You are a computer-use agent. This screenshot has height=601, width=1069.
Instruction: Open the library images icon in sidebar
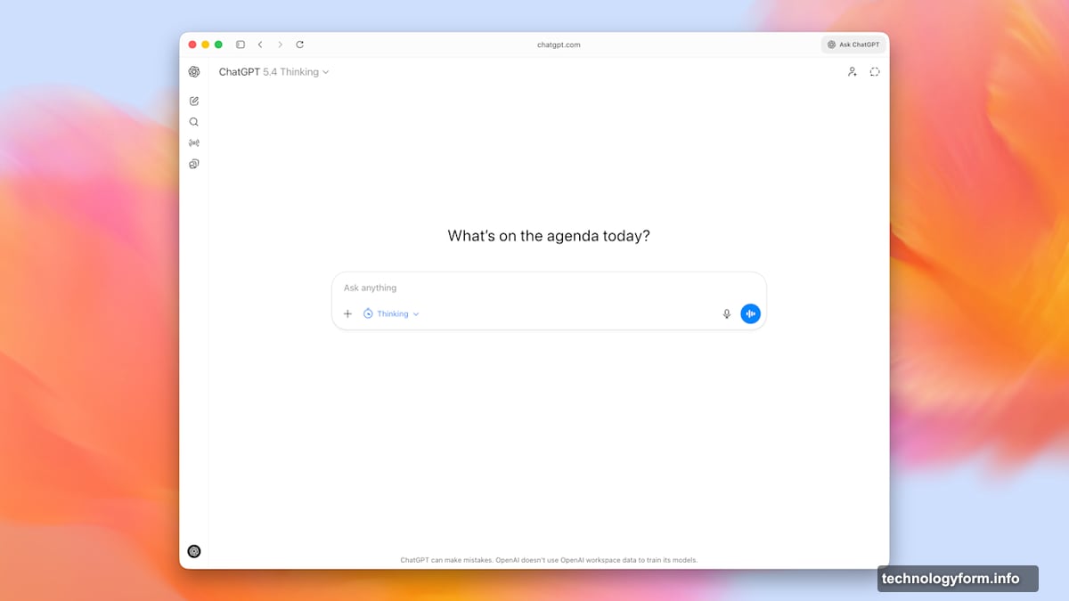pyautogui.click(x=194, y=164)
